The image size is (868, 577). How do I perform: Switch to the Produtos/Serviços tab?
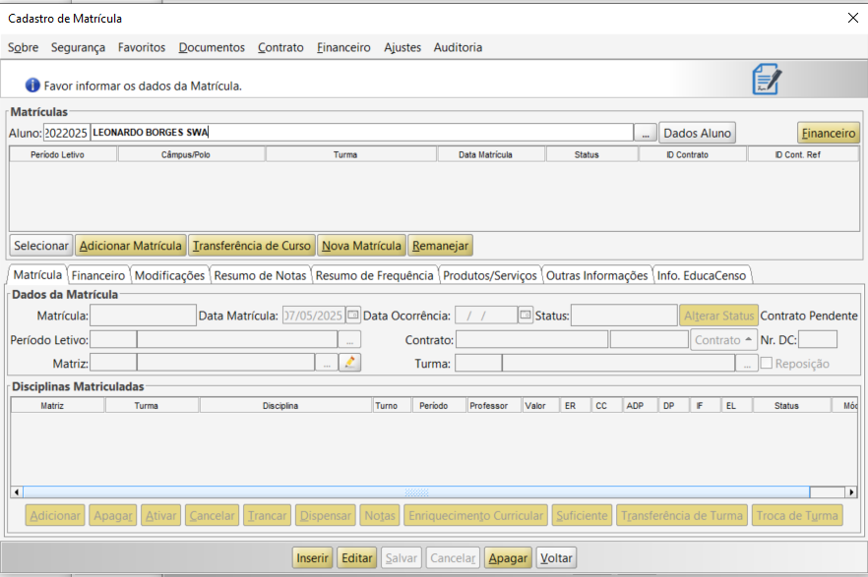[490, 275]
